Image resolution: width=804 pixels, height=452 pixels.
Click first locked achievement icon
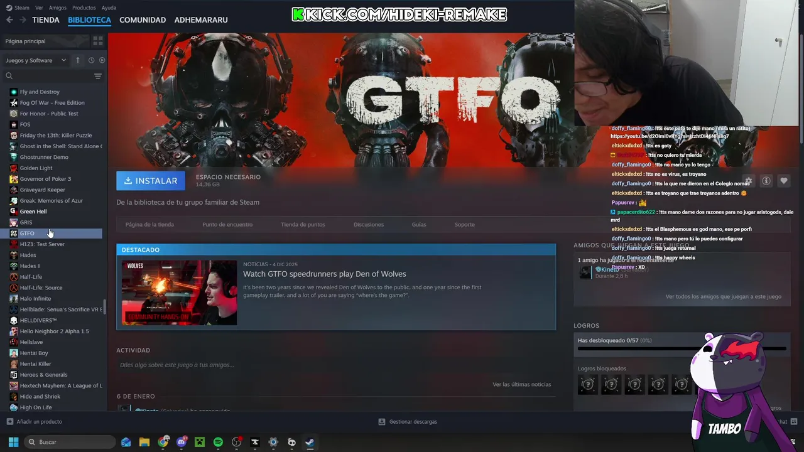pos(588,384)
